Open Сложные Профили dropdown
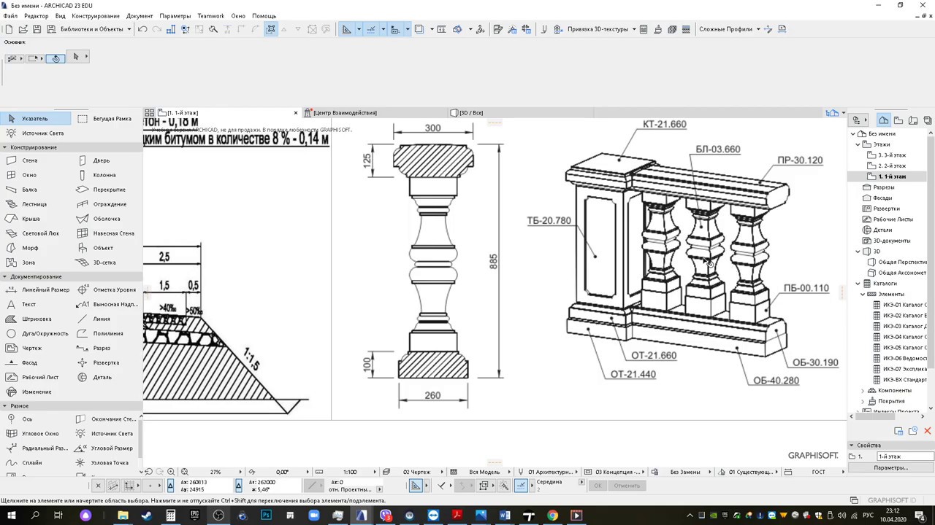The width and height of the screenshot is (935, 525). tap(730, 29)
